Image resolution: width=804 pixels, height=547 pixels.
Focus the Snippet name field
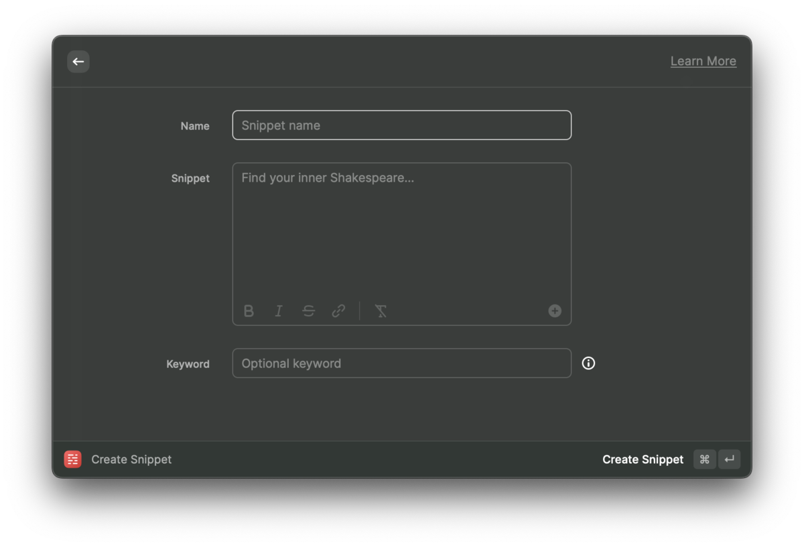tap(402, 125)
